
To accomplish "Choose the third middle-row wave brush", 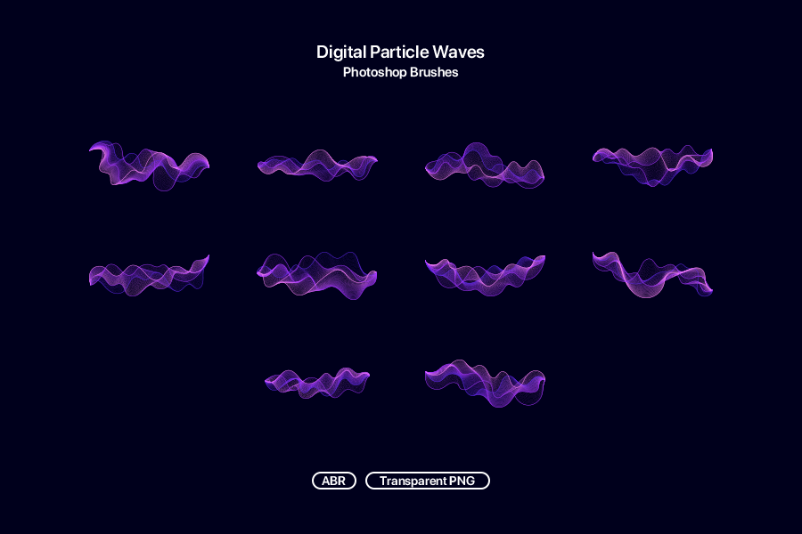I will (486, 274).
